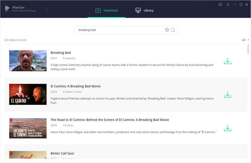This screenshot has width=251, height=163.
Task: Click the 2013 year of Breaking Bad
Action: (54, 58)
